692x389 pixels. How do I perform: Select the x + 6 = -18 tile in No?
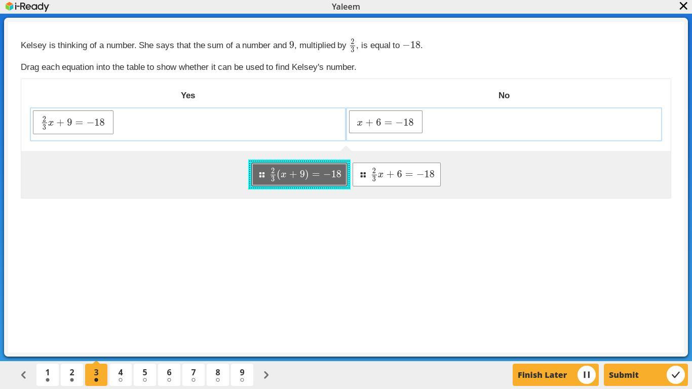[386, 122]
